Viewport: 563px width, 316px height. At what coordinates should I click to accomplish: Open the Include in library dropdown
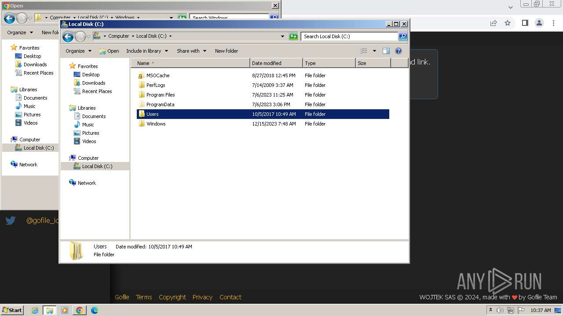pyautogui.click(x=147, y=51)
